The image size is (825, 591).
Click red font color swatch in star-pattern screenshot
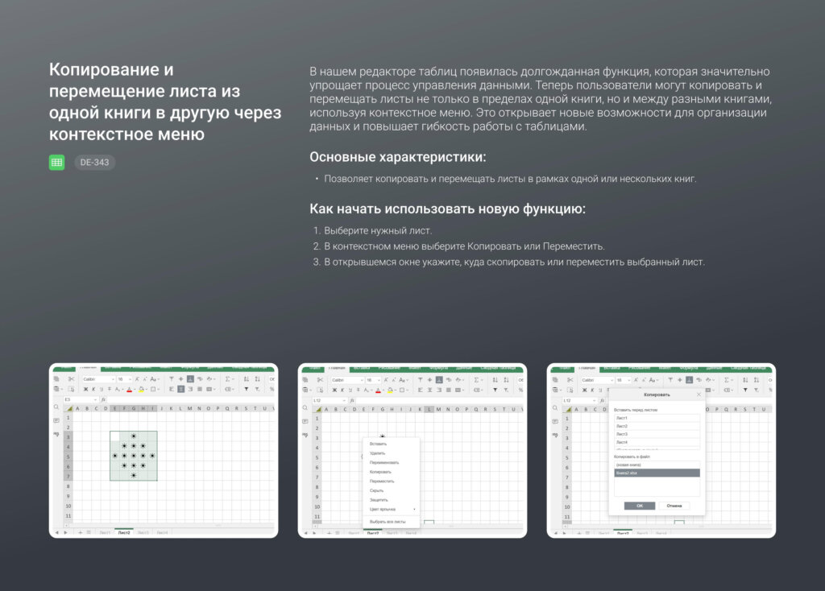129,390
